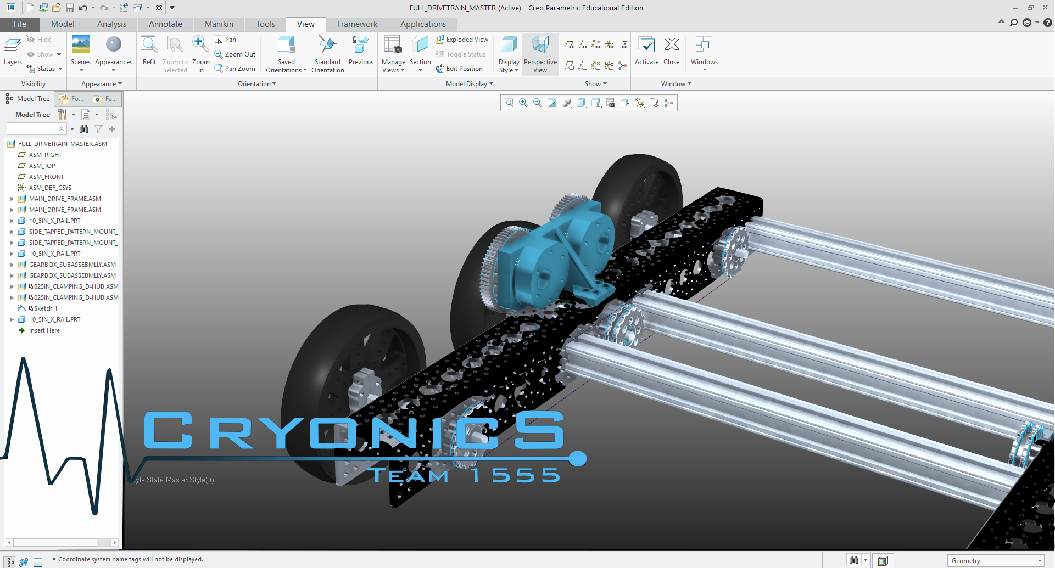Click Zoom In on the graphics toolbar

pyautogui.click(x=523, y=103)
